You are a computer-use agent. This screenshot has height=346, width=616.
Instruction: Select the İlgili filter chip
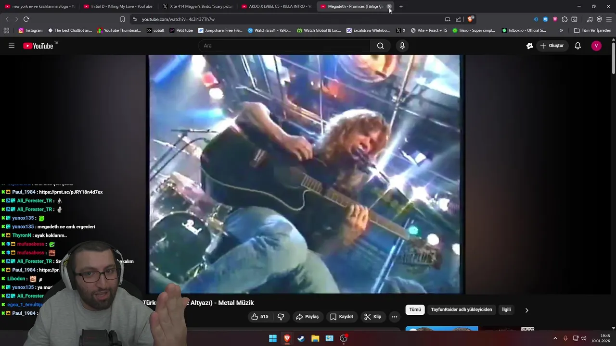506,309
